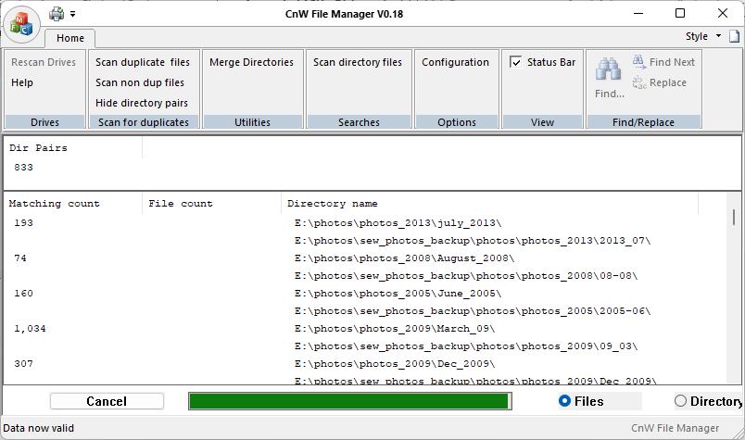The width and height of the screenshot is (745, 440).
Task: Open the binoculars Find icon
Action: (x=609, y=69)
